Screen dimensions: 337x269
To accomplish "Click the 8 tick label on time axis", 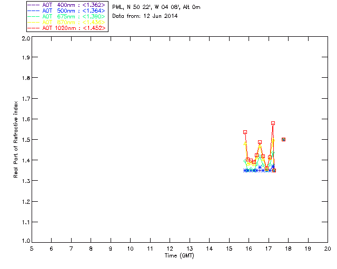I will [91, 249].
